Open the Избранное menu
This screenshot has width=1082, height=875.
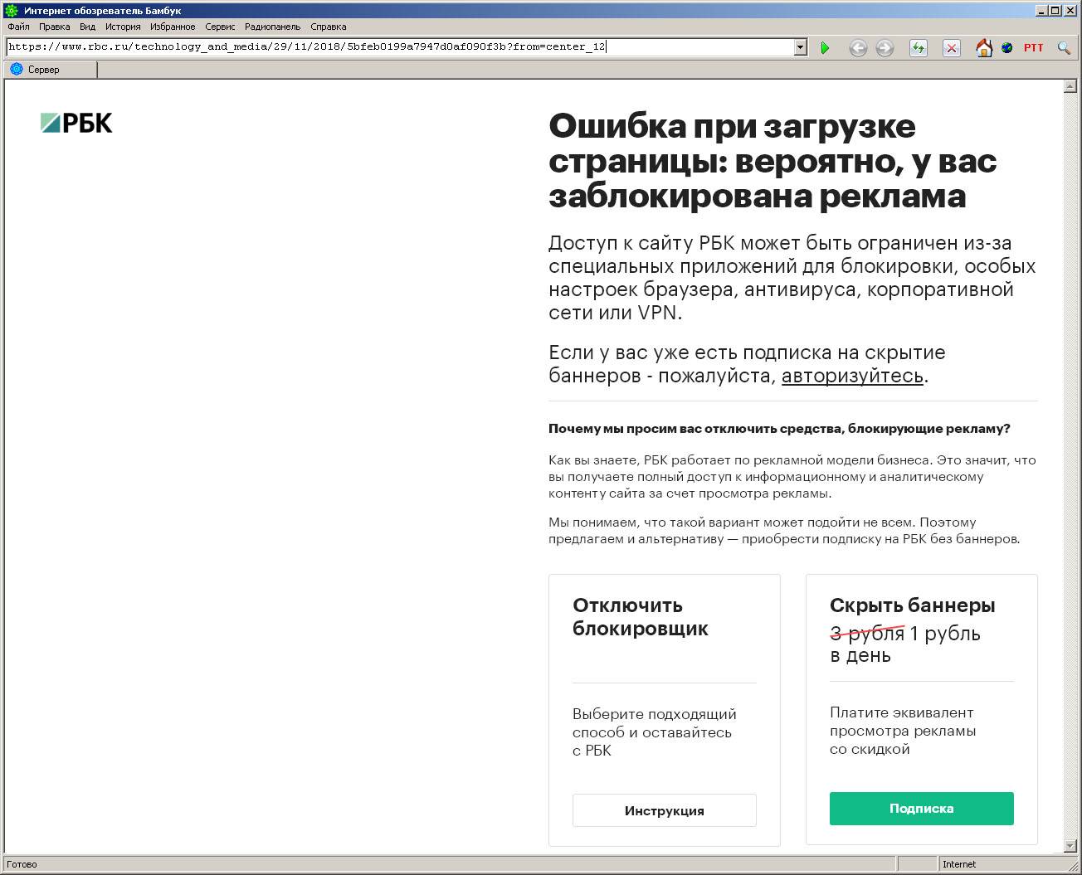pyautogui.click(x=173, y=27)
